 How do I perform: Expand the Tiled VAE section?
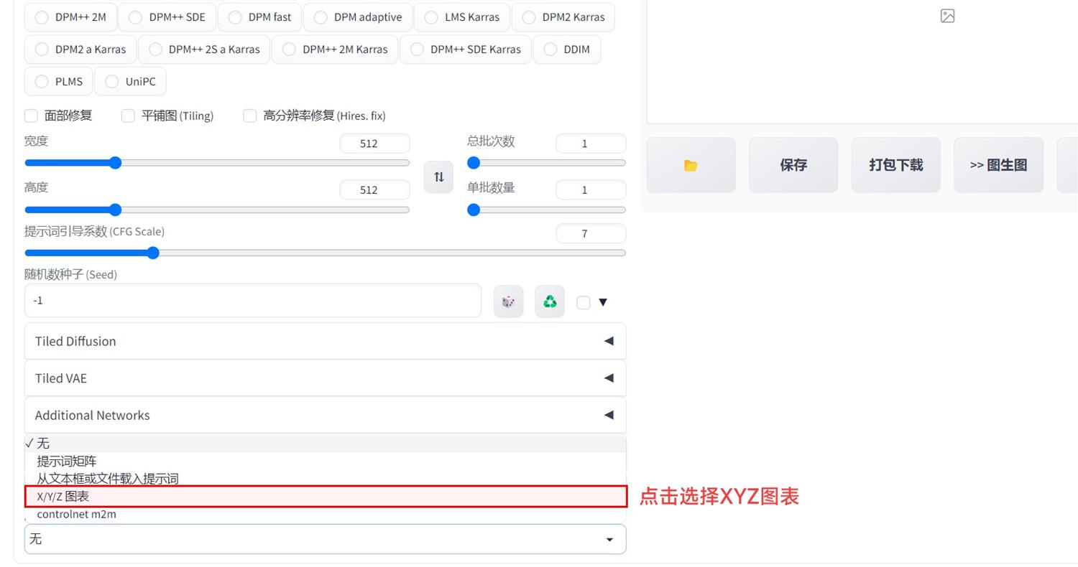tap(325, 378)
